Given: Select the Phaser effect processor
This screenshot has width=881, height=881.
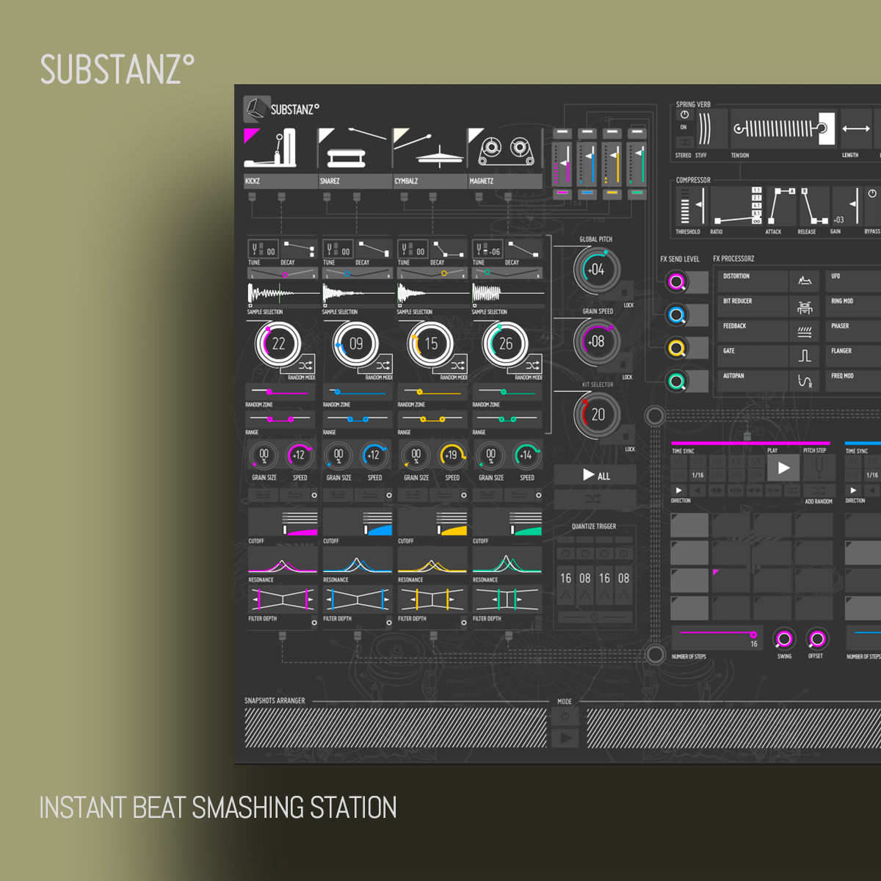Looking at the screenshot, I should tap(853, 331).
